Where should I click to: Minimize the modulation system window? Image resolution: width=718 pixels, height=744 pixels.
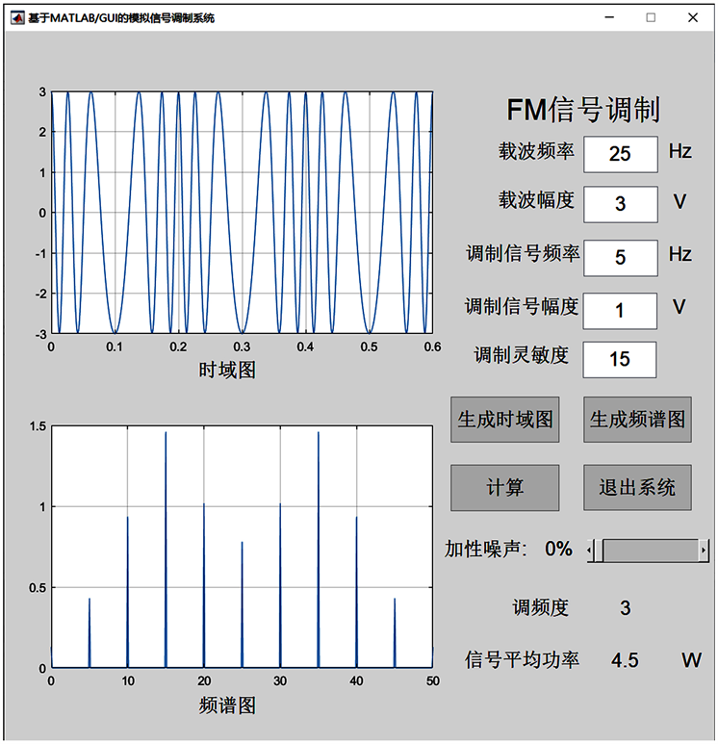point(607,16)
